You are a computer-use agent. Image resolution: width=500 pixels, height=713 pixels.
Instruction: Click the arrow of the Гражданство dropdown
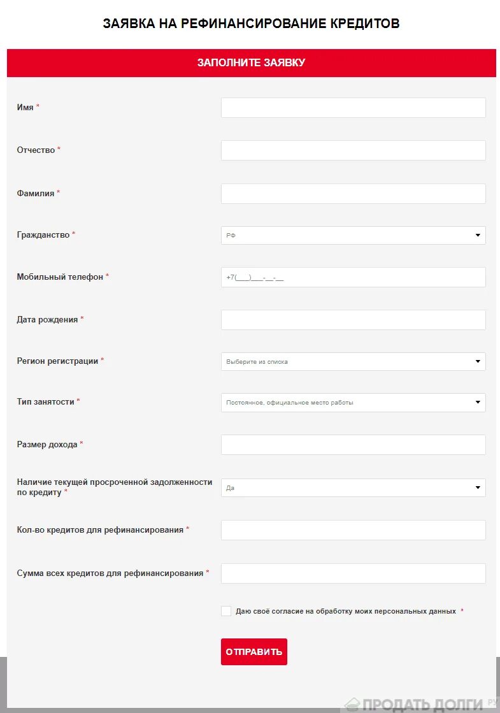478,236
